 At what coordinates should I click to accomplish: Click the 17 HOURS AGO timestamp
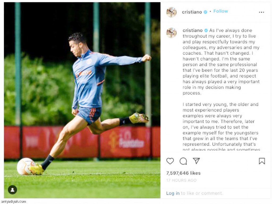pos(181,180)
